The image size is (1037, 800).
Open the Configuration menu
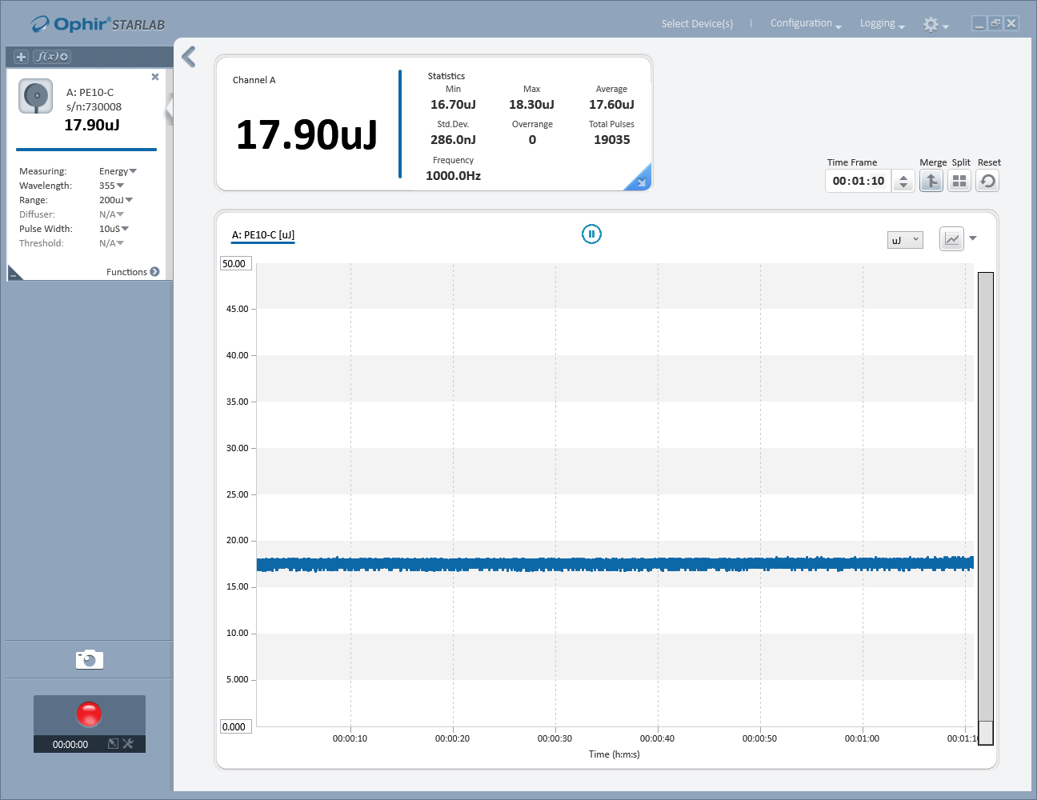[x=806, y=23]
